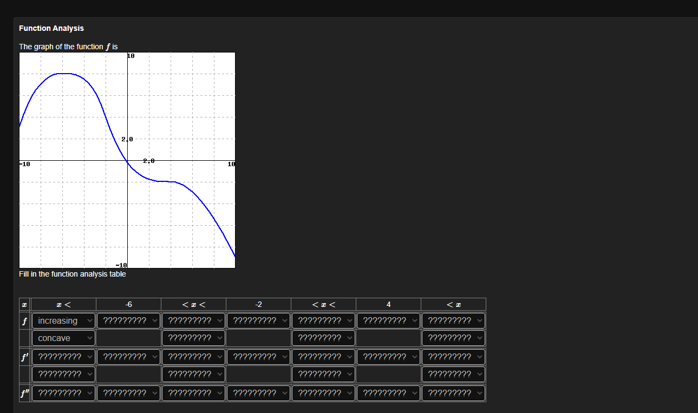The width and height of the screenshot is (698, 413).
Task: Open the second-row f' dropdown under first < x <
Action: [193, 374]
